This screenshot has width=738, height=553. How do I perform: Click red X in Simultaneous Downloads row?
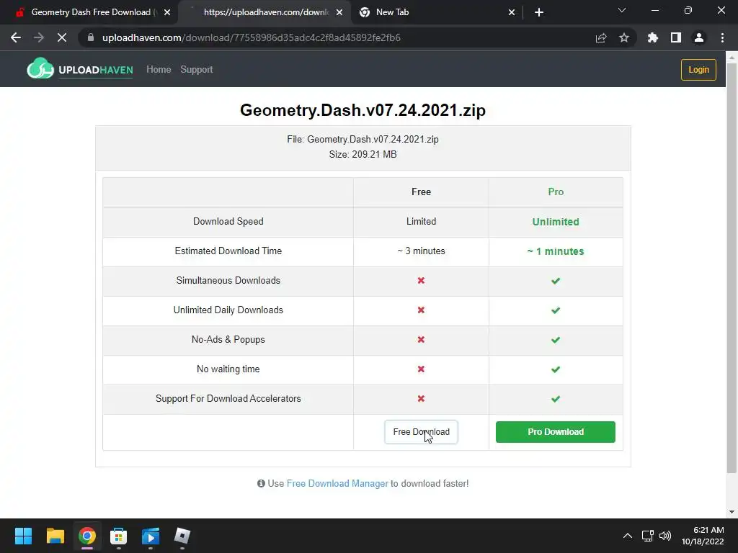click(x=421, y=280)
